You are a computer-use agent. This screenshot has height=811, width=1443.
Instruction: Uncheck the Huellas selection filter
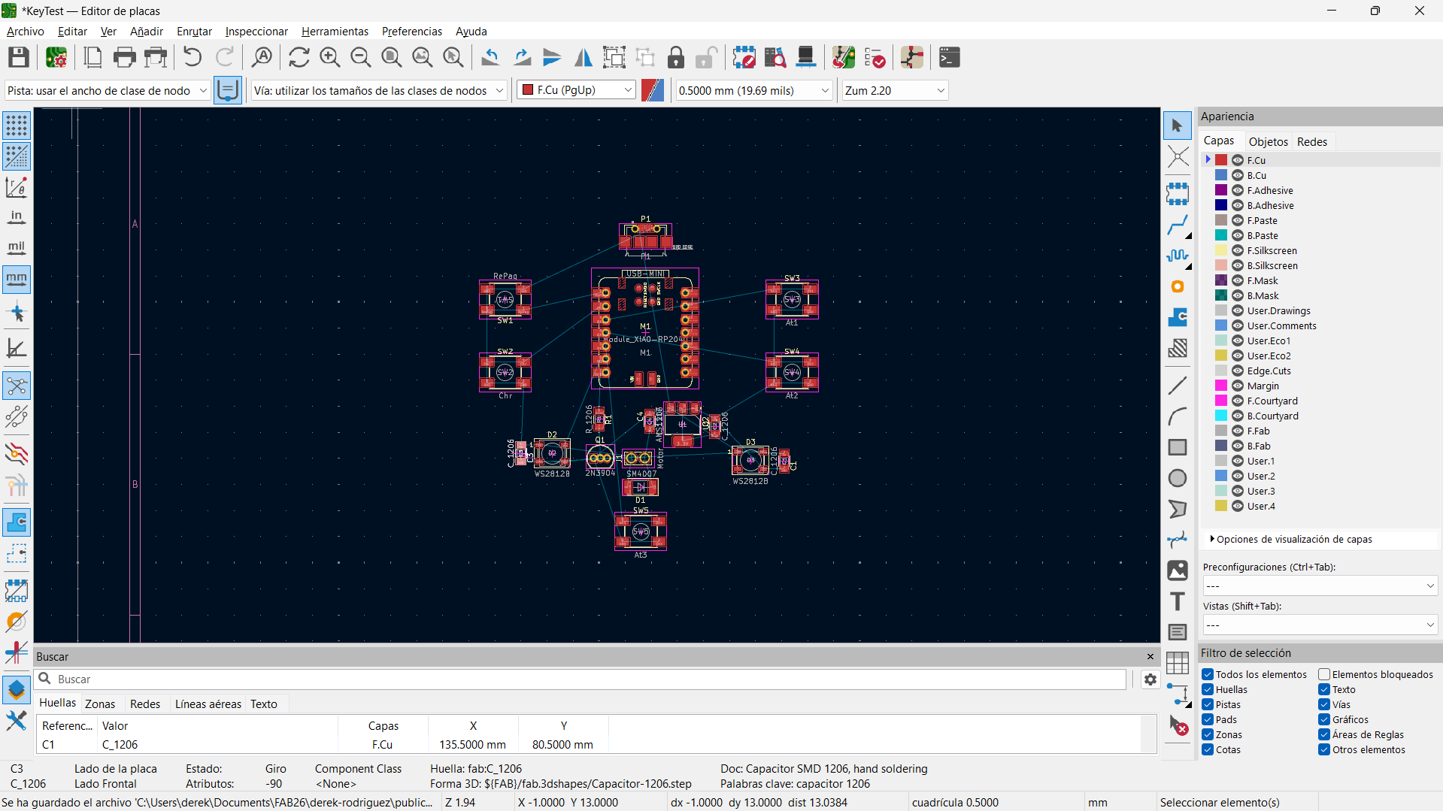[x=1208, y=689]
